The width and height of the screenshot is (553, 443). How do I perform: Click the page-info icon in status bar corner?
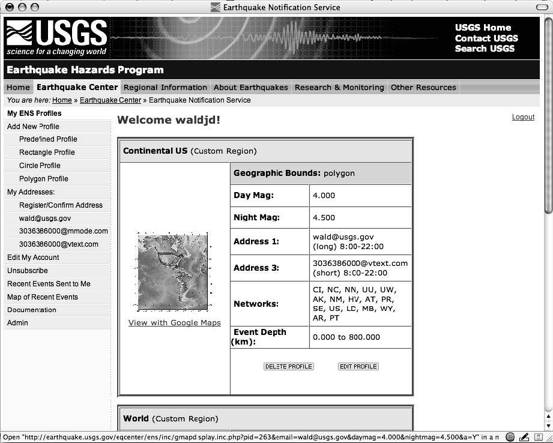coord(538,438)
